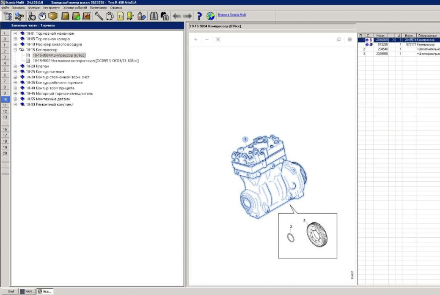Expand the 10-20 Клапан node
This screenshot has width=440, height=295.
(15, 66)
